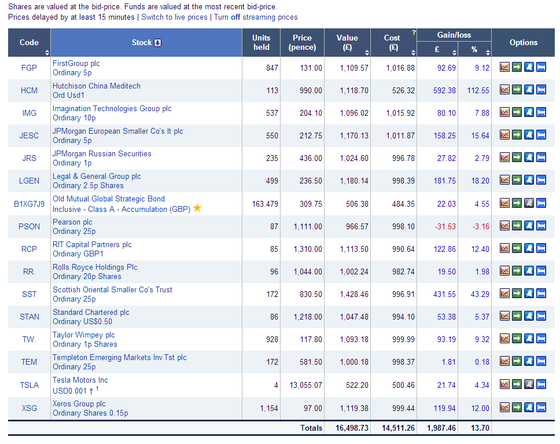The image size is (560, 444).
Task: Open the chart icon in the B1XG7J9 row
Action: click(504, 203)
